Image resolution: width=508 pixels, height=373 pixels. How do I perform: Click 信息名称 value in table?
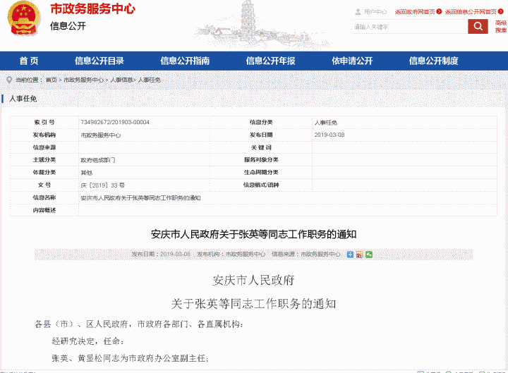[x=140, y=198]
